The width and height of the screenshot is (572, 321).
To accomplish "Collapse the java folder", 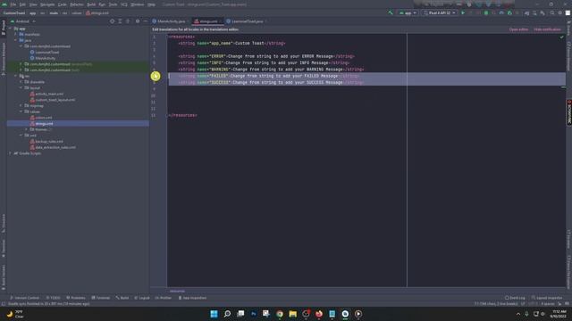I will click(x=16, y=40).
